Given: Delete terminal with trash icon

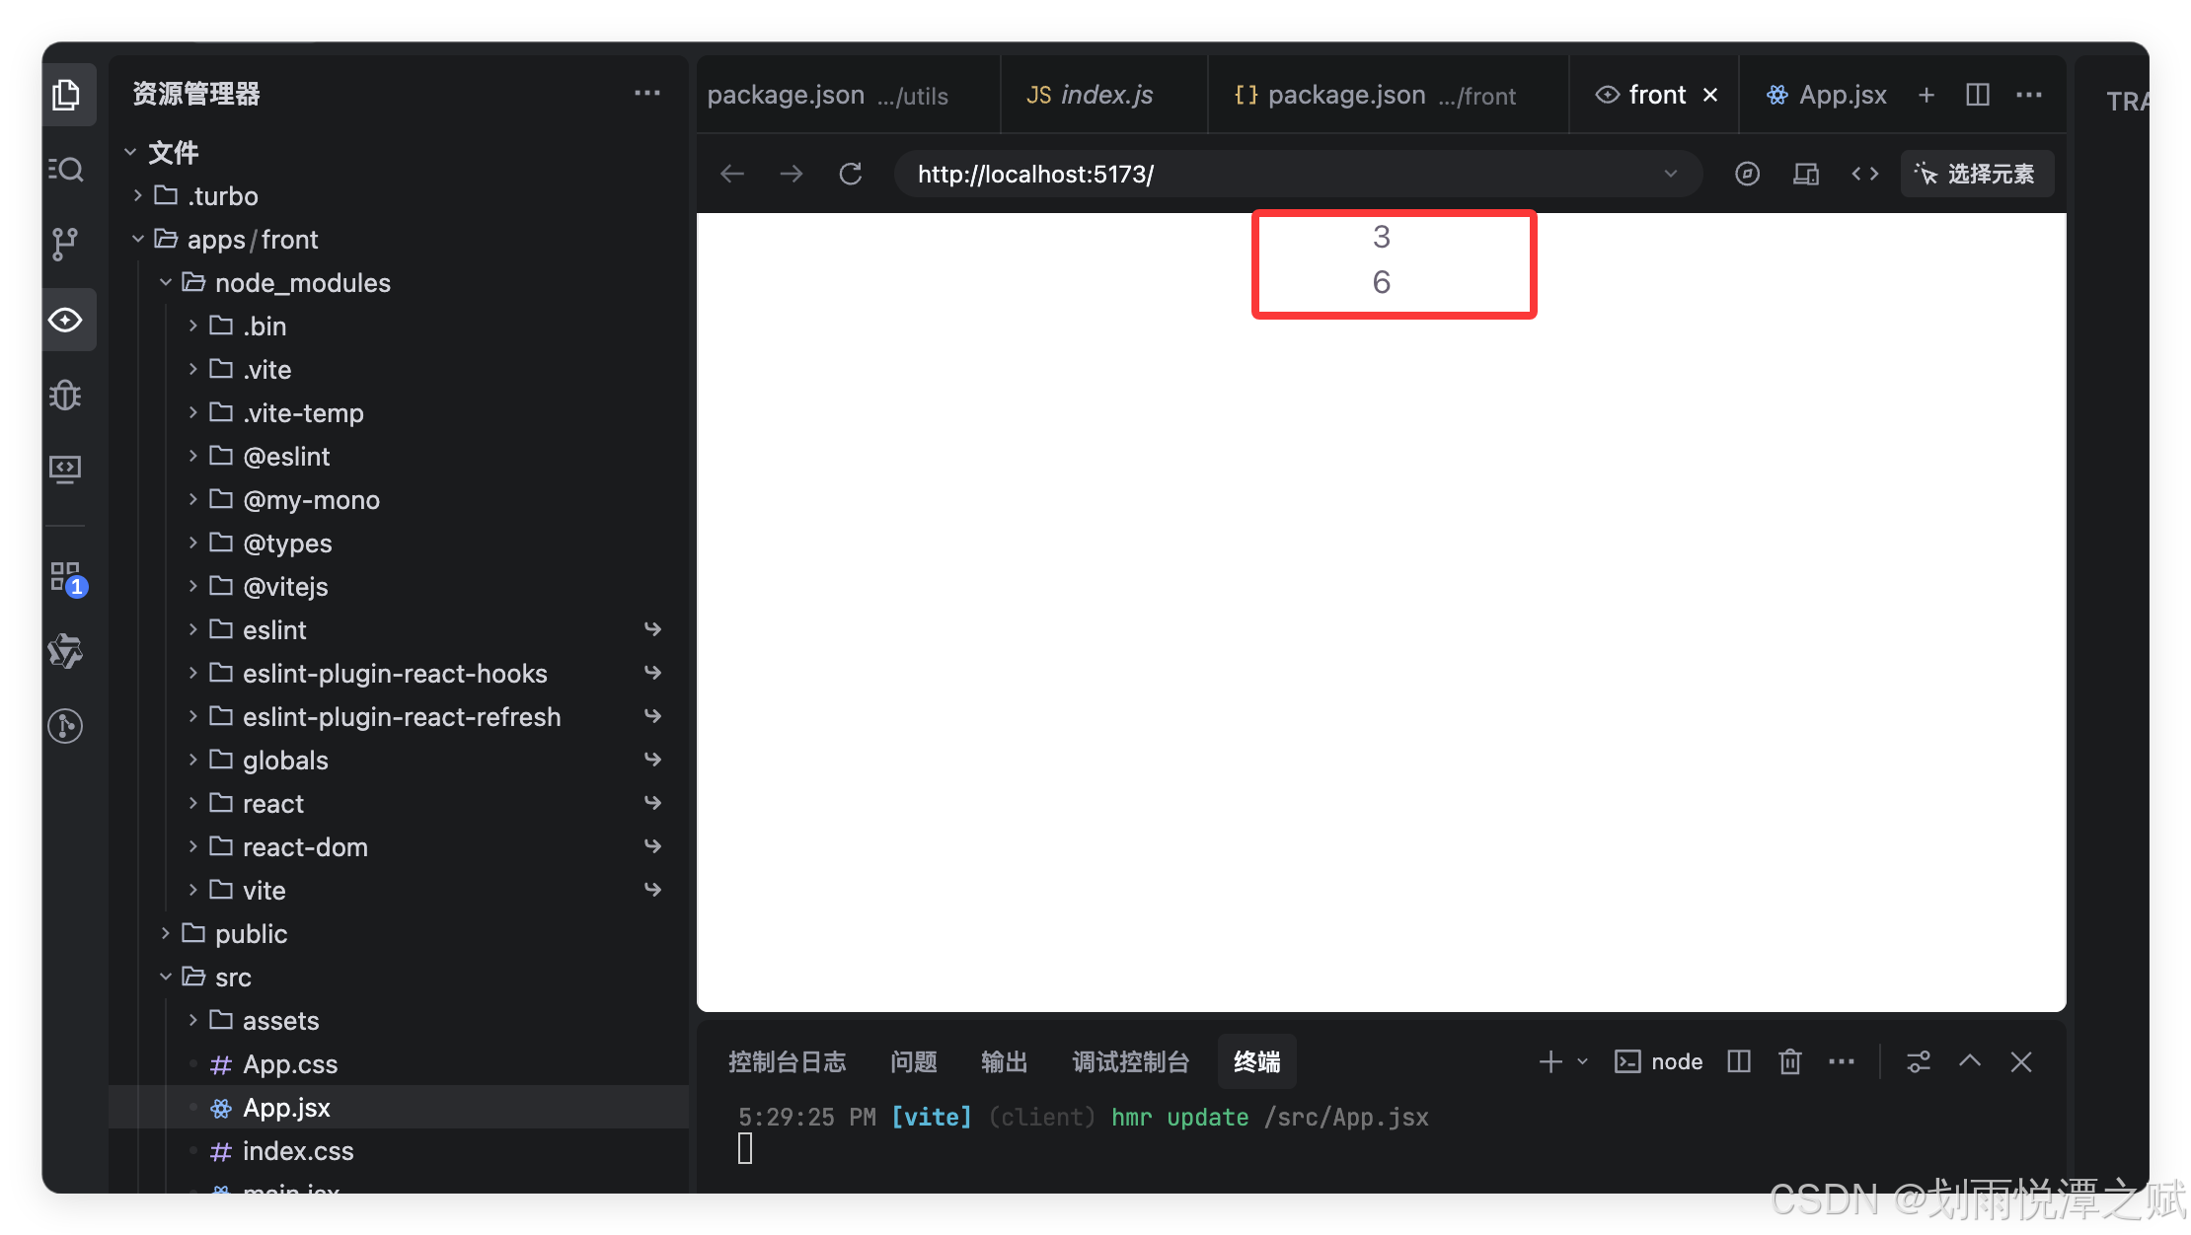Looking at the screenshot, I should click(1790, 1061).
